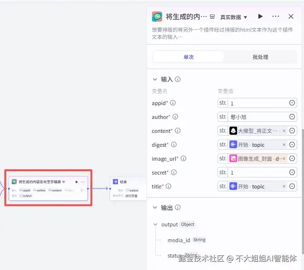Open three-dot menu on canvas publish node
Screen dimensions: 304x270
coord(83,182)
